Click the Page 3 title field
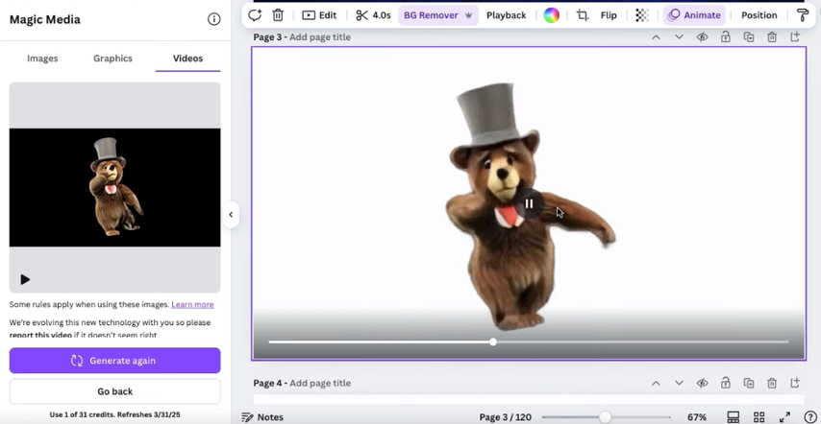This screenshot has width=821, height=424. click(x=320, y=37)
